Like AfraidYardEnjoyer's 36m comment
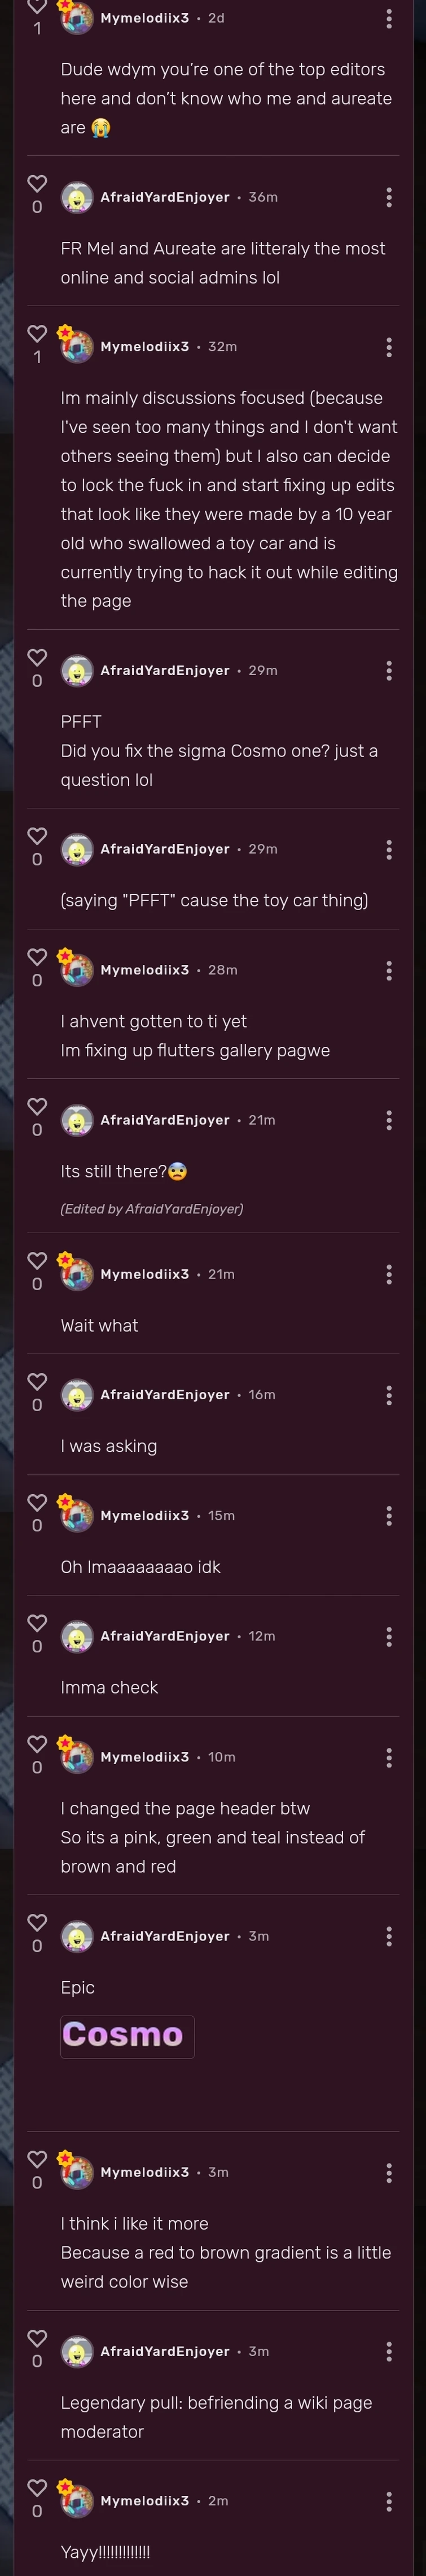The image size is (426, 2576). click(37, 184)
